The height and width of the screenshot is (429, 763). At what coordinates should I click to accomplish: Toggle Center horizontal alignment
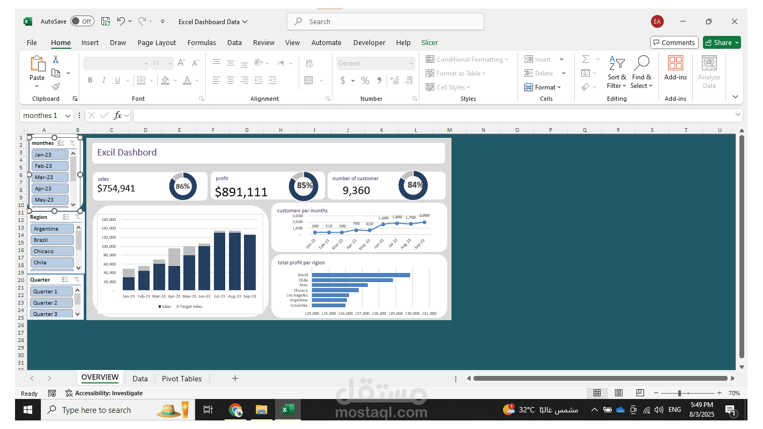(x=231, y=80)
